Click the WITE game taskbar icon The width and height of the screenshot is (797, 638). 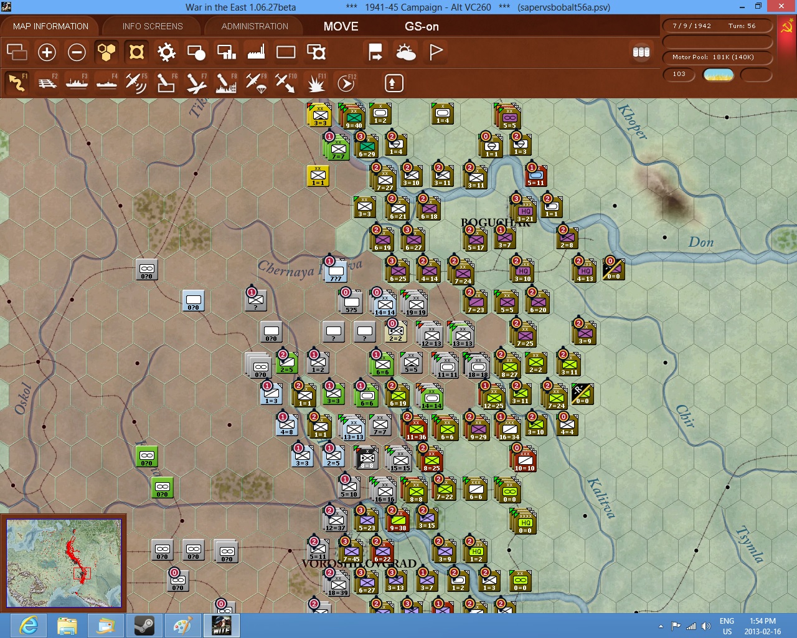tap(222, 625)
